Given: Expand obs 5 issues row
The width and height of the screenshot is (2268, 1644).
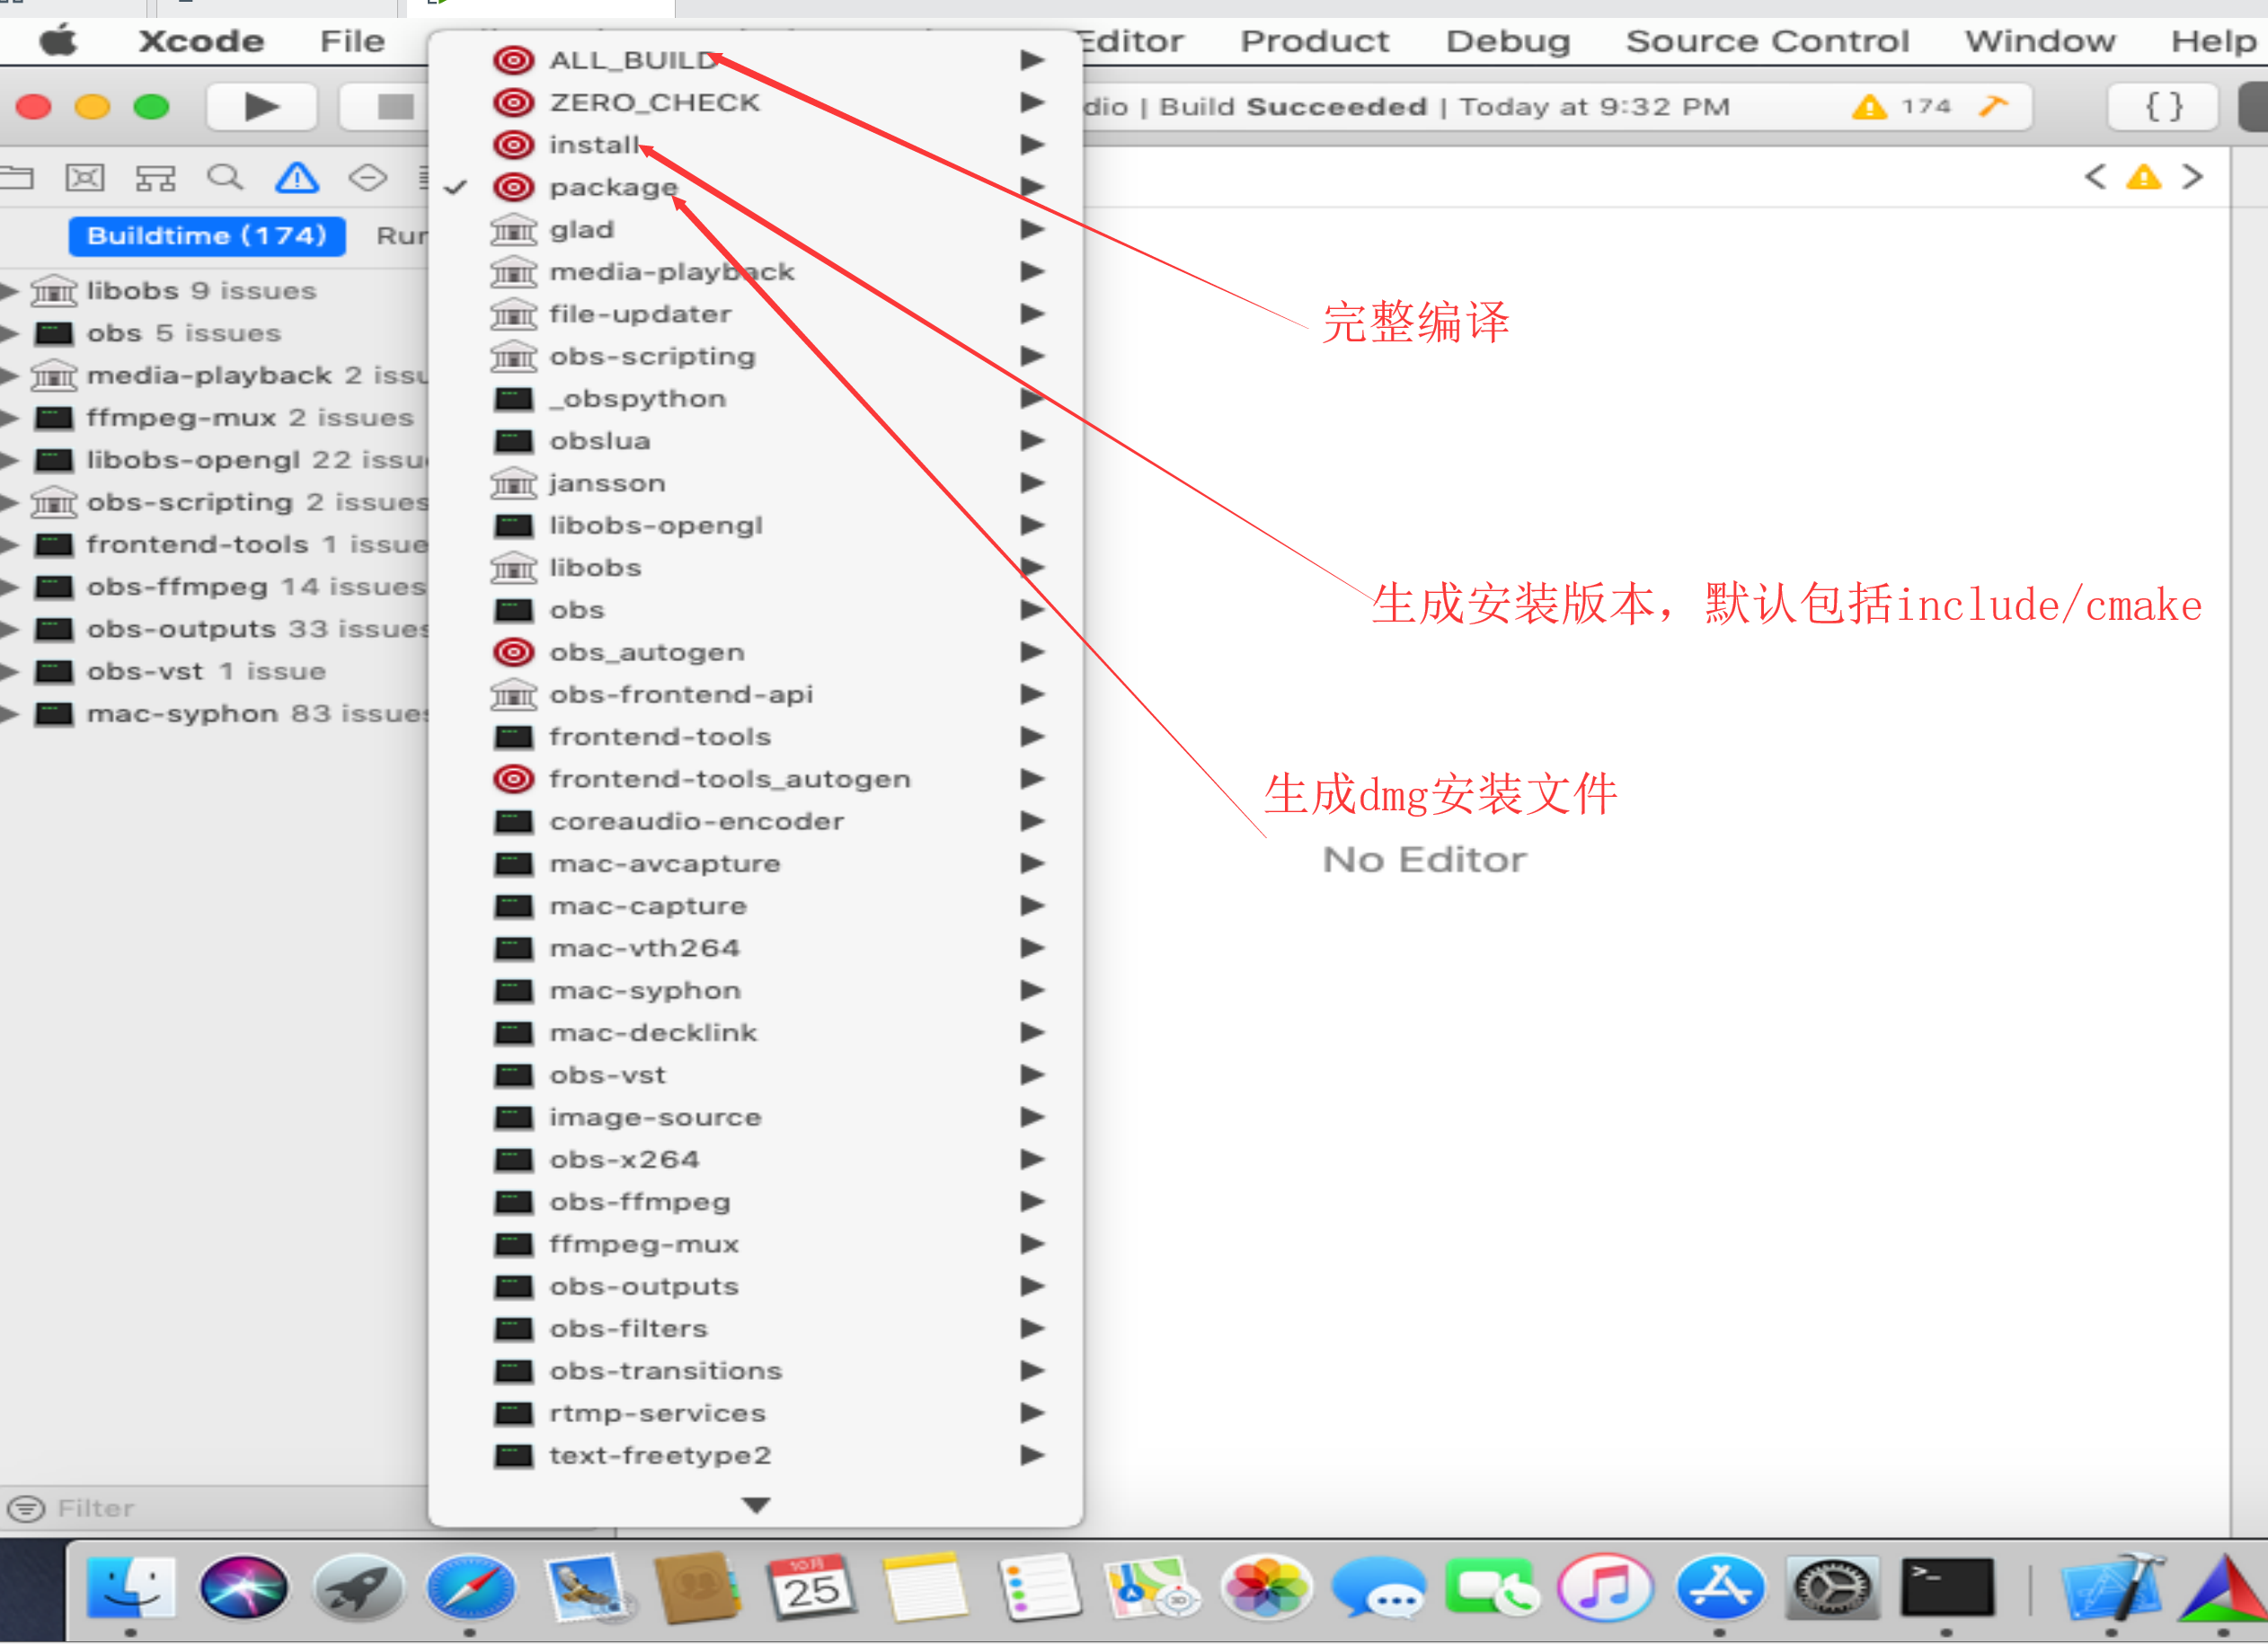Looking at the screenshot, I should [9, 333].
